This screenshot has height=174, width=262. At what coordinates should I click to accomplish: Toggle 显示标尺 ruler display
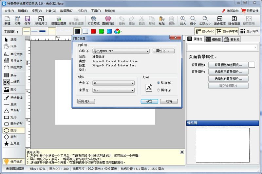205,31
